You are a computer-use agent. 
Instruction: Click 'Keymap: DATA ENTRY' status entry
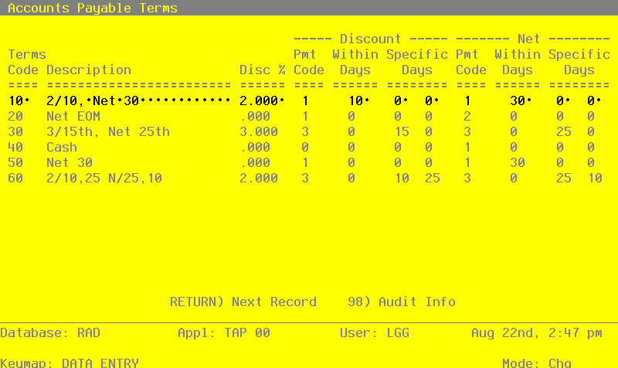pyautogui.click(x=70, y=363)
